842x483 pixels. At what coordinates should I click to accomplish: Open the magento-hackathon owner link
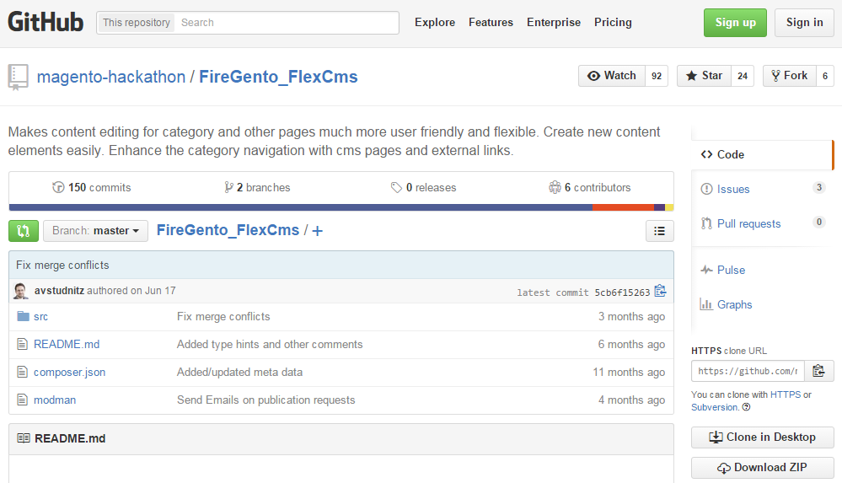click(111, 77)
